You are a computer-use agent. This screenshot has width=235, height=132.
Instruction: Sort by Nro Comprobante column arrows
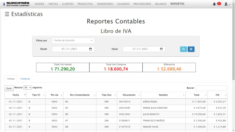point(94,95)
